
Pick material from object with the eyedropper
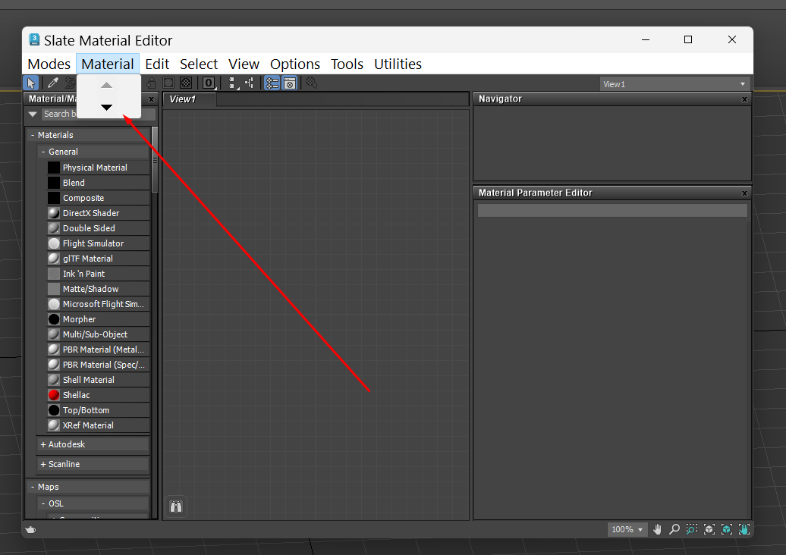[x=52, y=83]
